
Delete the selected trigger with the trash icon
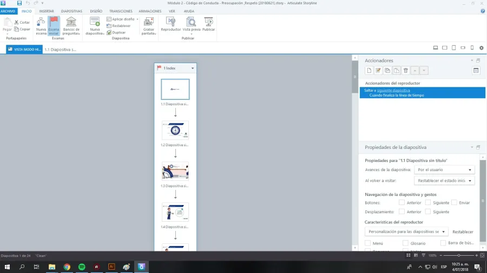pyautogui.click(x=406, y=70)
